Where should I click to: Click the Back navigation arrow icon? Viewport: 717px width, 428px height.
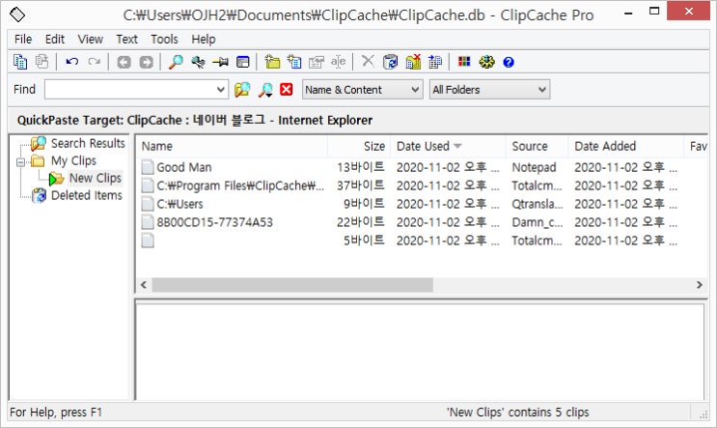coord(124,62)
